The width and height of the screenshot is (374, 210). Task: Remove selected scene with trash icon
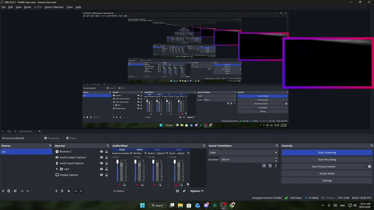point(9,191)
